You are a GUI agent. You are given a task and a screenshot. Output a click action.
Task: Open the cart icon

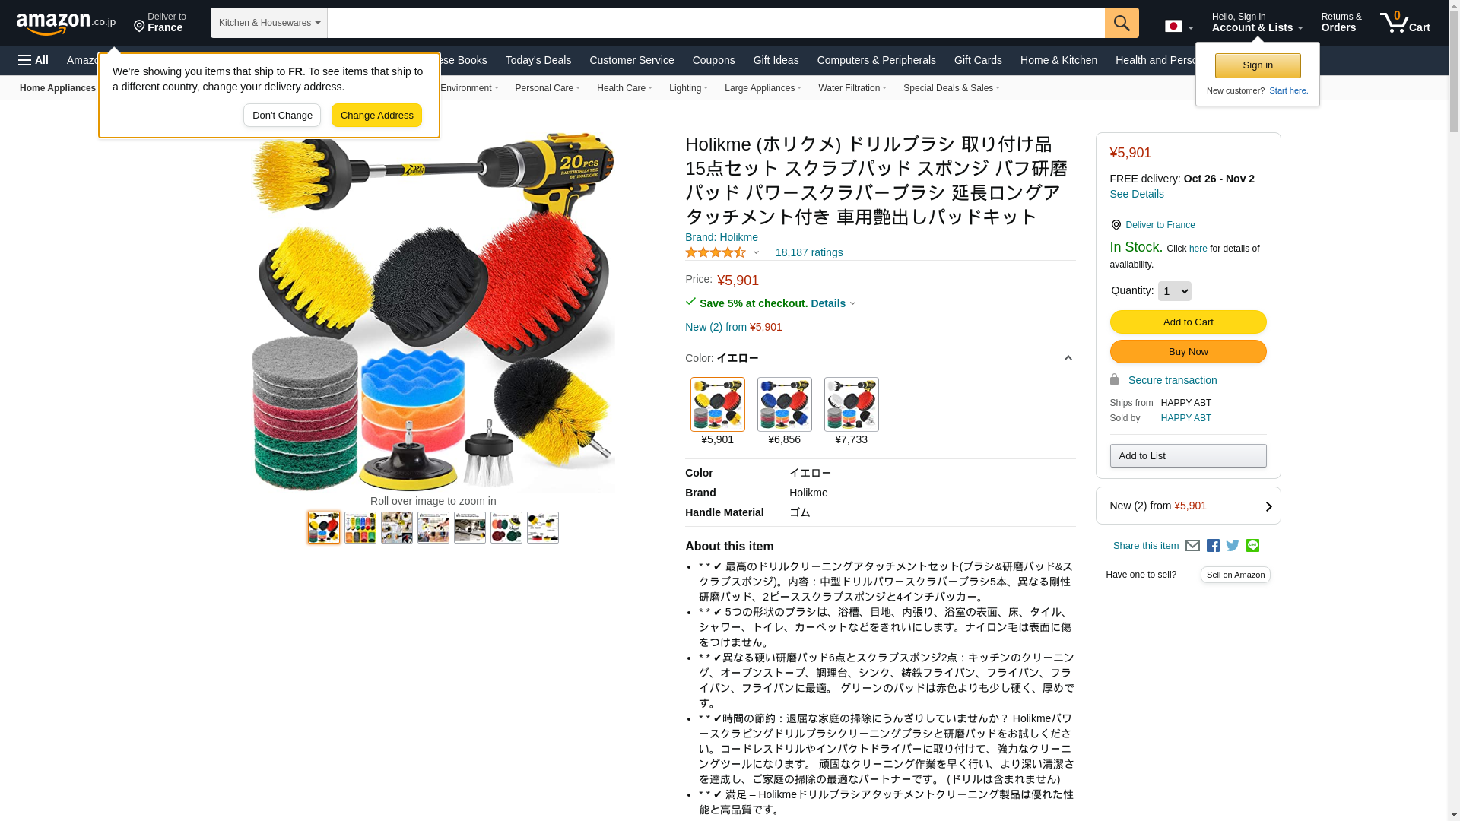tap(1405, 22)
